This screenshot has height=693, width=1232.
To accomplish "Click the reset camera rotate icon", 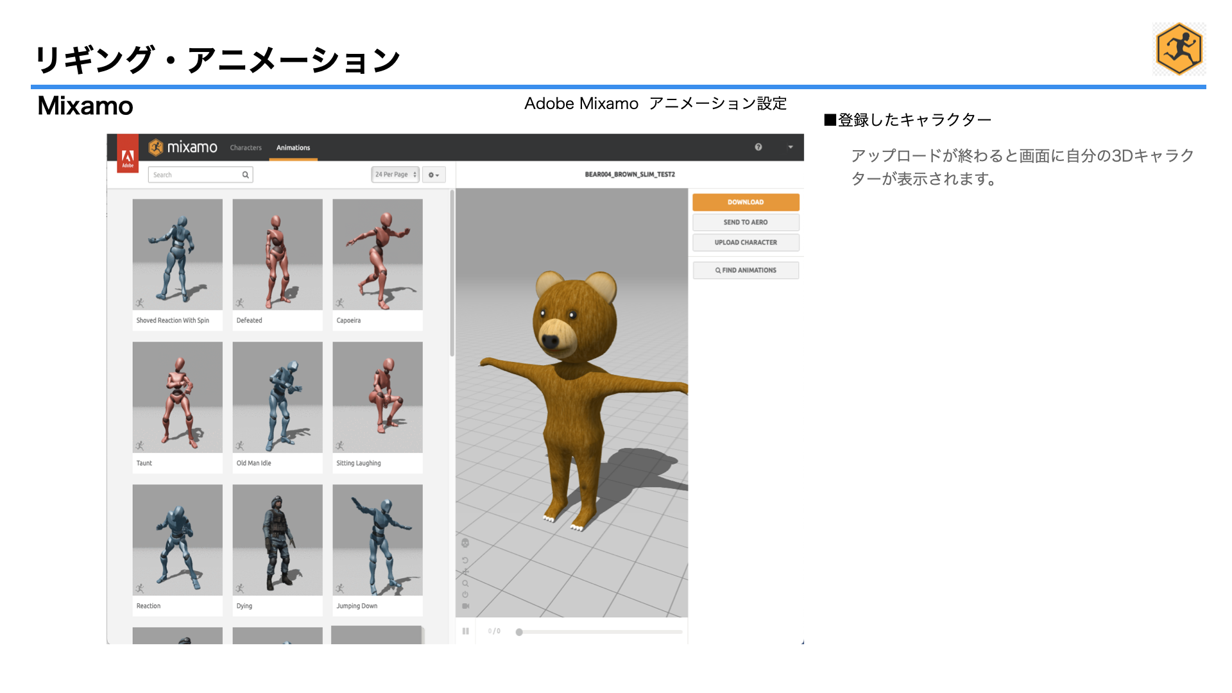I will (x=465, y=560).
